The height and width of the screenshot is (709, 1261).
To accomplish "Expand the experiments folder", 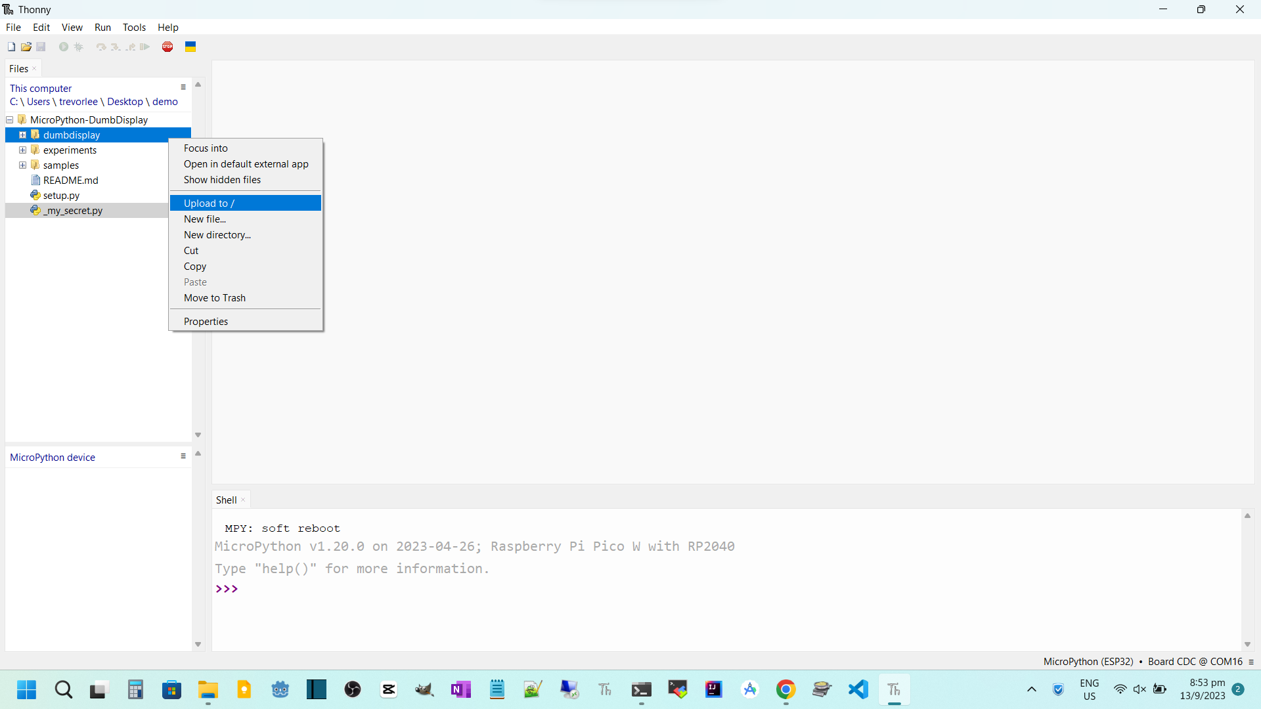I will (24, 150).
